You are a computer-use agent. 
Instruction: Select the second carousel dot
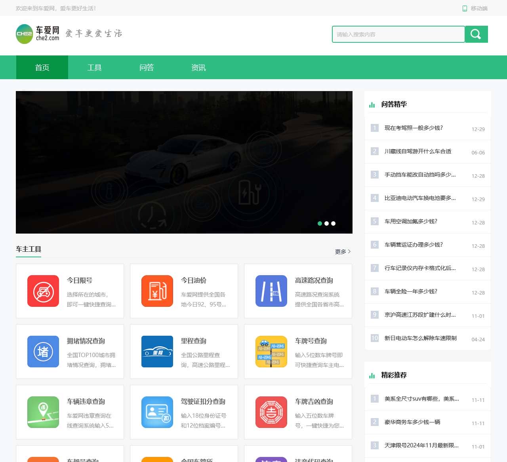[326, 223]
